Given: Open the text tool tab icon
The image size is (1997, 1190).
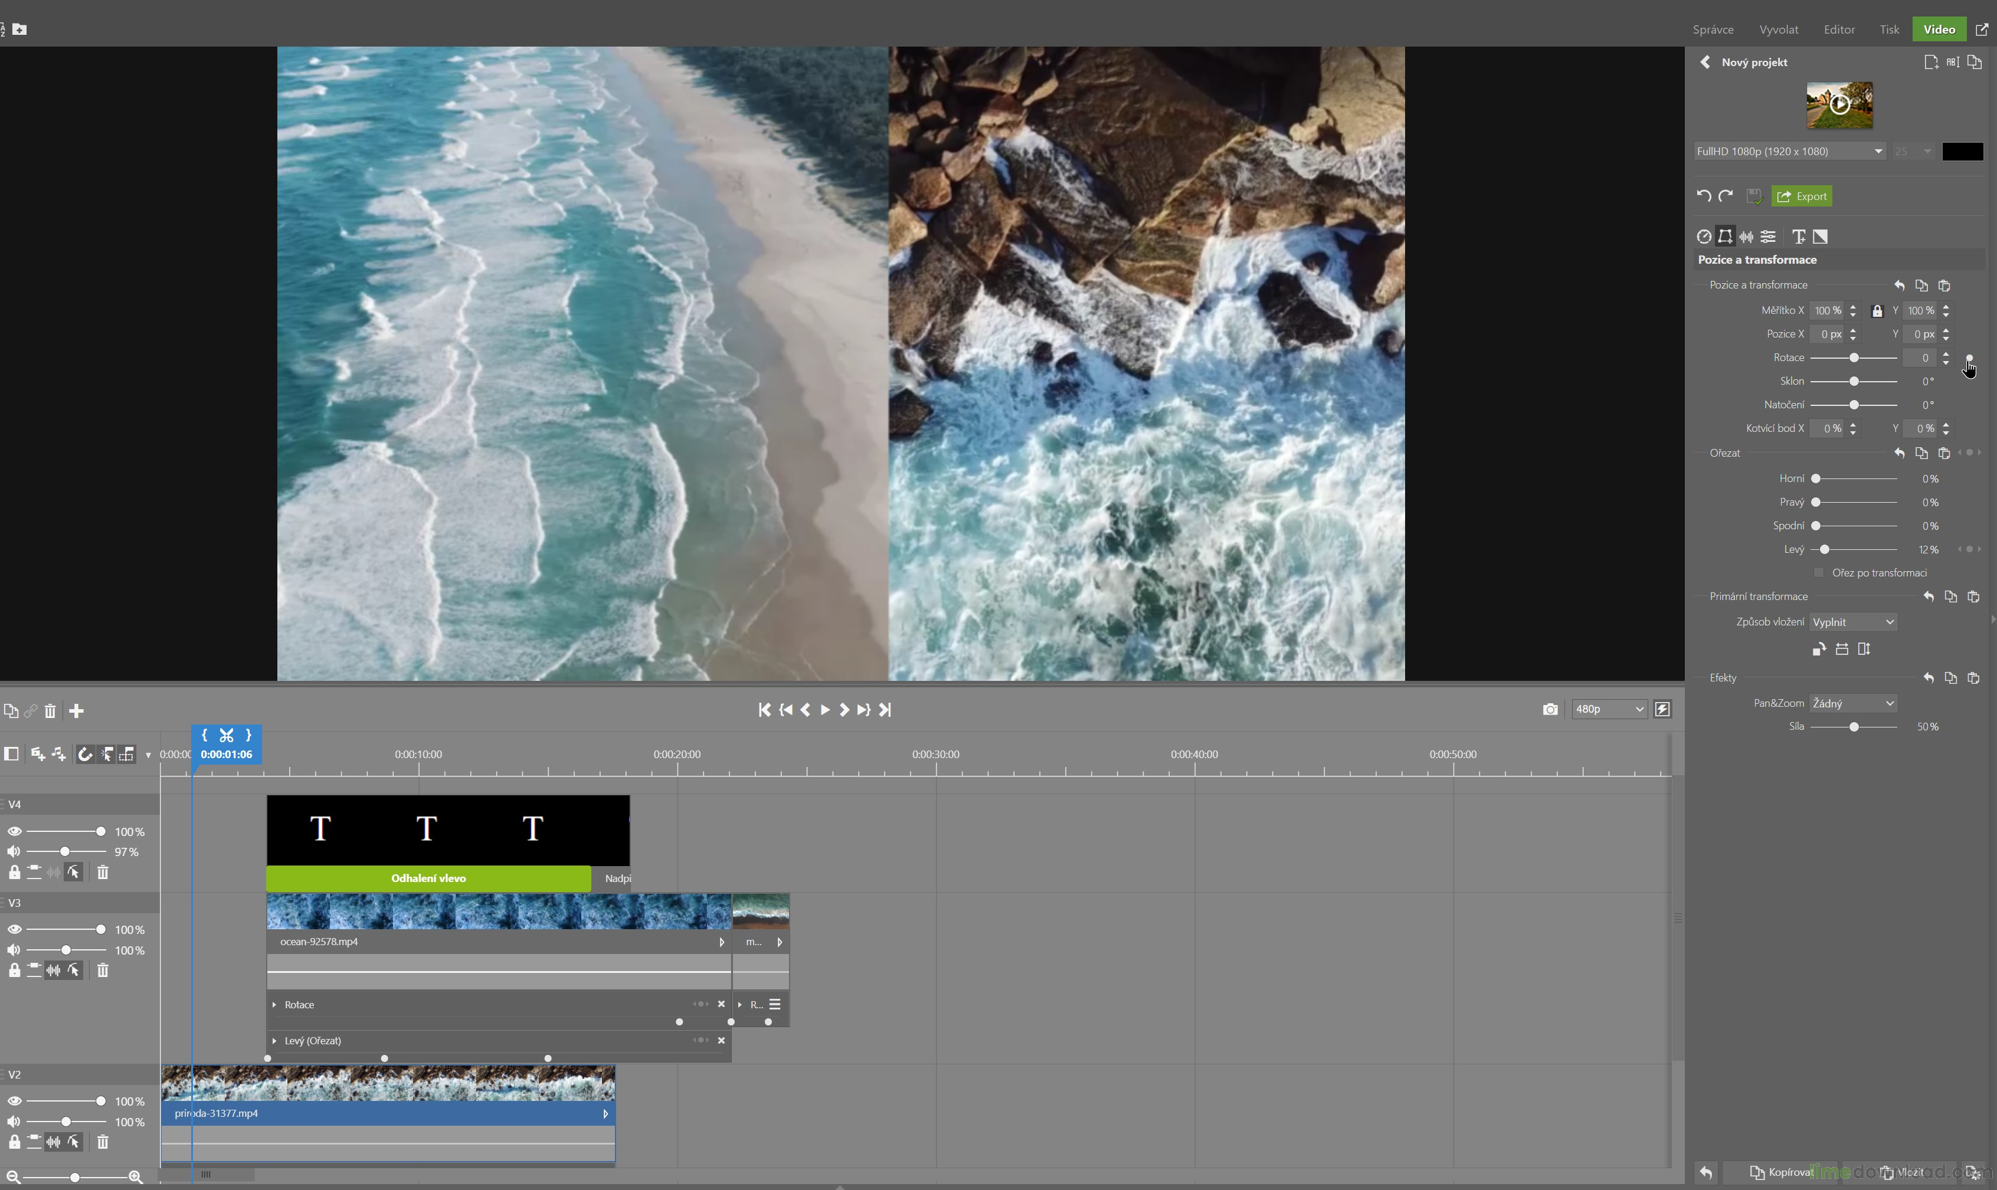Looking at the screenshot, I should 1799,237.
